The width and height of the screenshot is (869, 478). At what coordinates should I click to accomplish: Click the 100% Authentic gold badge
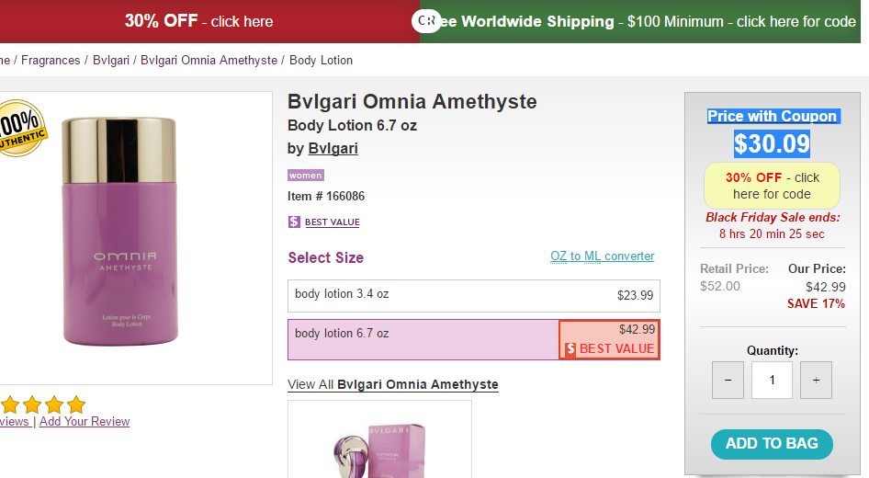tap(18, 129)
